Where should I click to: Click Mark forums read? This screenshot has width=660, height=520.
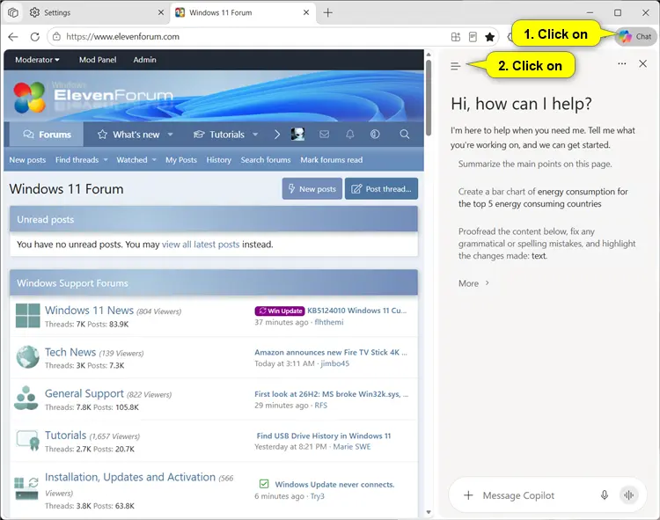[x=331, y=160]
